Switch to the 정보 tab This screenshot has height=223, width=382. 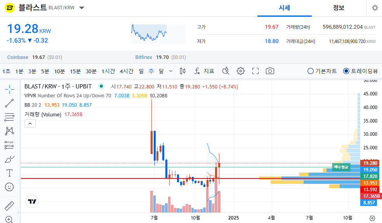click(x=339, y=8)
